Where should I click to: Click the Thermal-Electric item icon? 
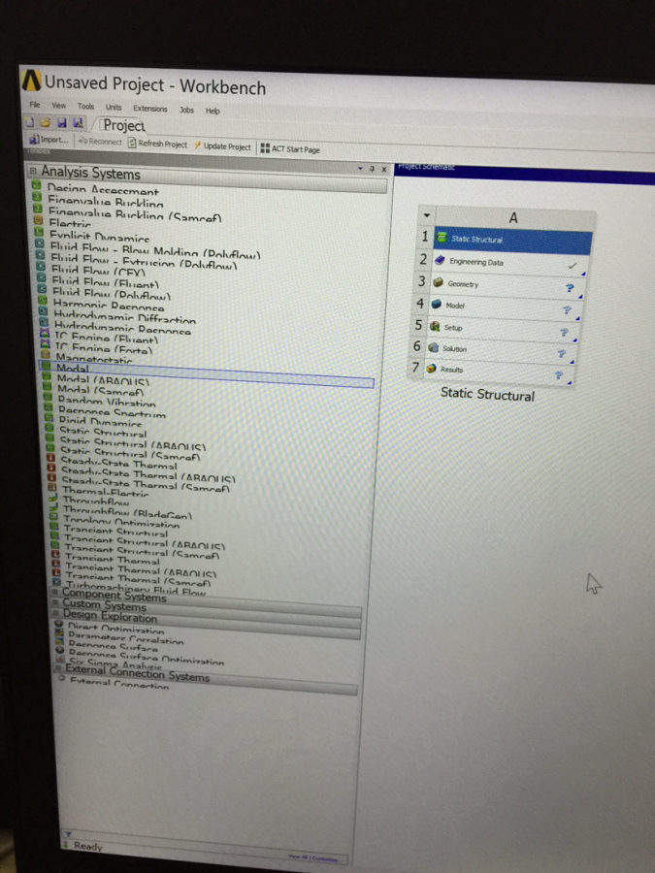click(52, 487)
